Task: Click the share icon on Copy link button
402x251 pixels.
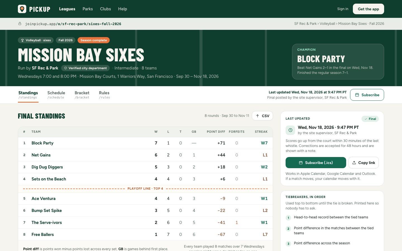Action: tap(354, 163)
